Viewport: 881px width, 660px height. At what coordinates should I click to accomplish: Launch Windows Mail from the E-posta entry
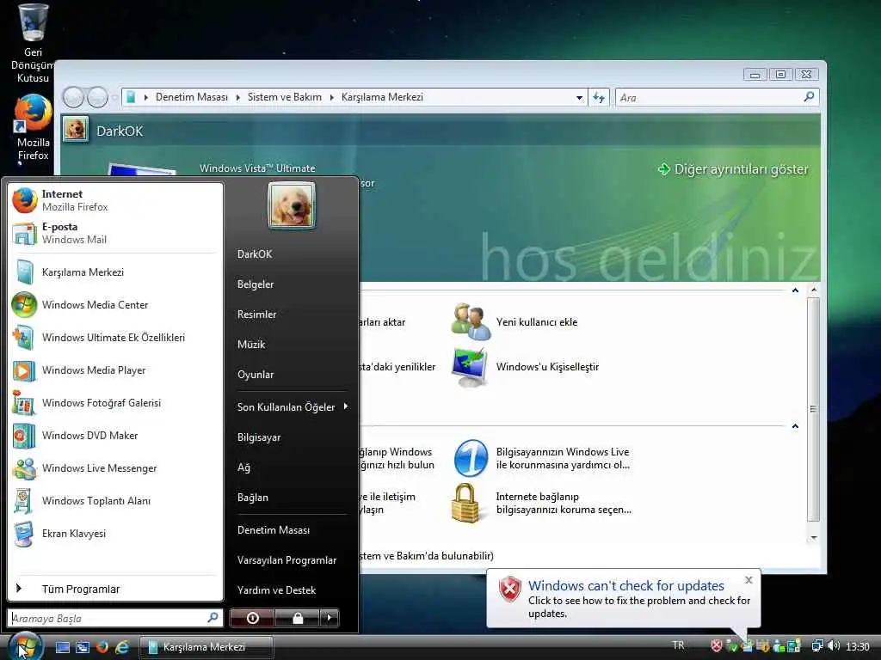coord(115,233)
